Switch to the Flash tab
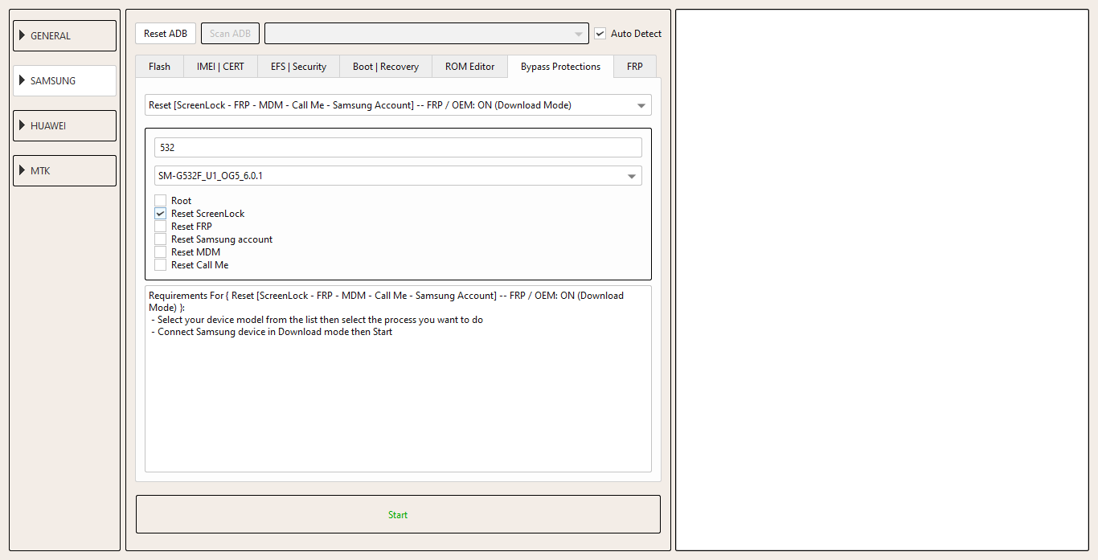The image size is (1098, 560). point(159,67)
